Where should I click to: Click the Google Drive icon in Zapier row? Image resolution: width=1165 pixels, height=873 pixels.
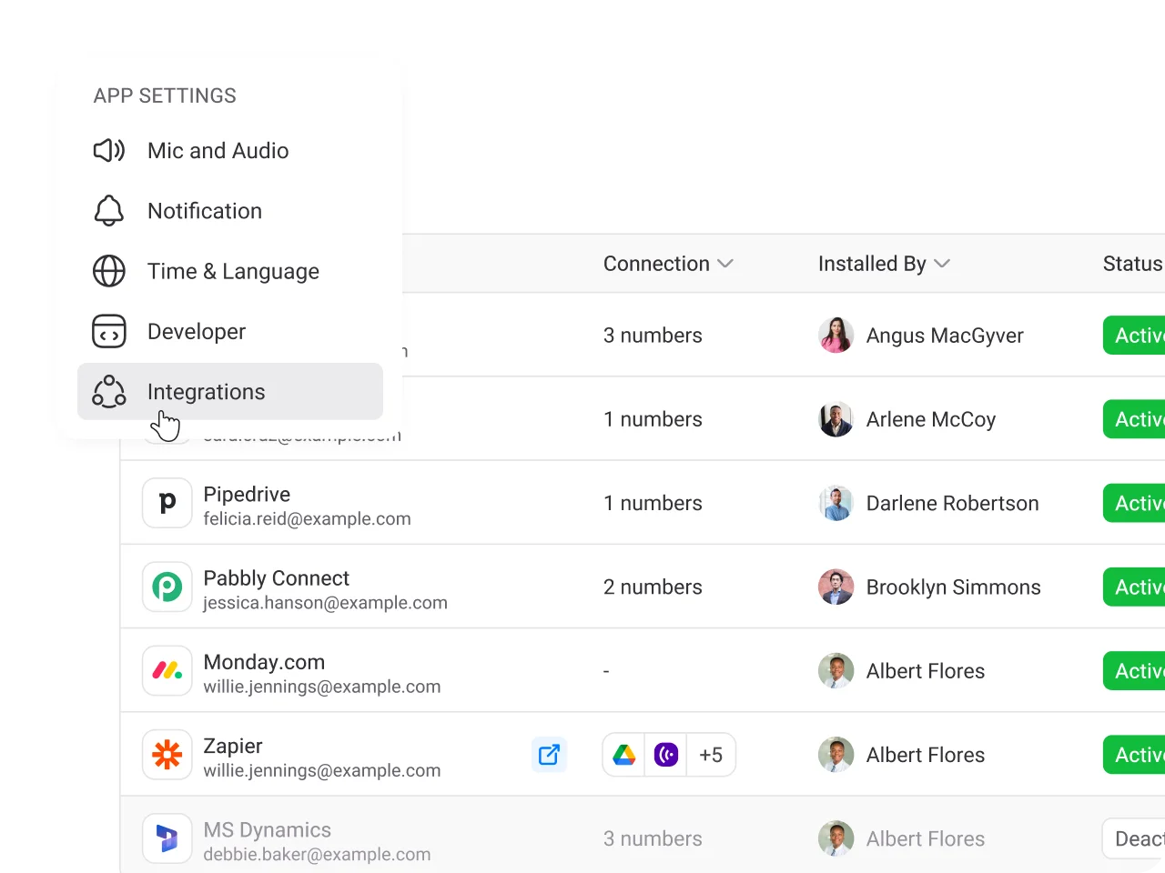coord(624,755)
